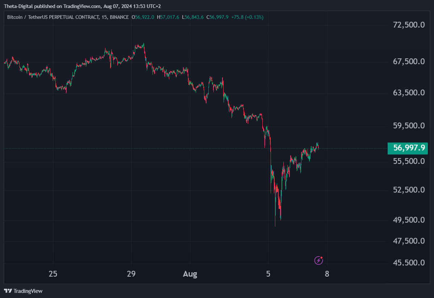
Task: Click the 63,500.0 price axis label
Action: point(409,92)
